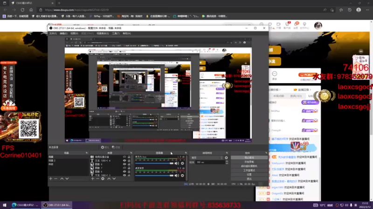Go to browser home page
Screen dimensions: 373x209
31,10
